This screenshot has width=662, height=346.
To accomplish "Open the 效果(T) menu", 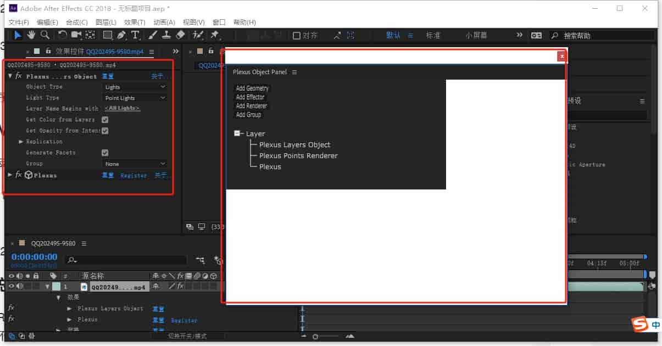I will coord(135,22).
